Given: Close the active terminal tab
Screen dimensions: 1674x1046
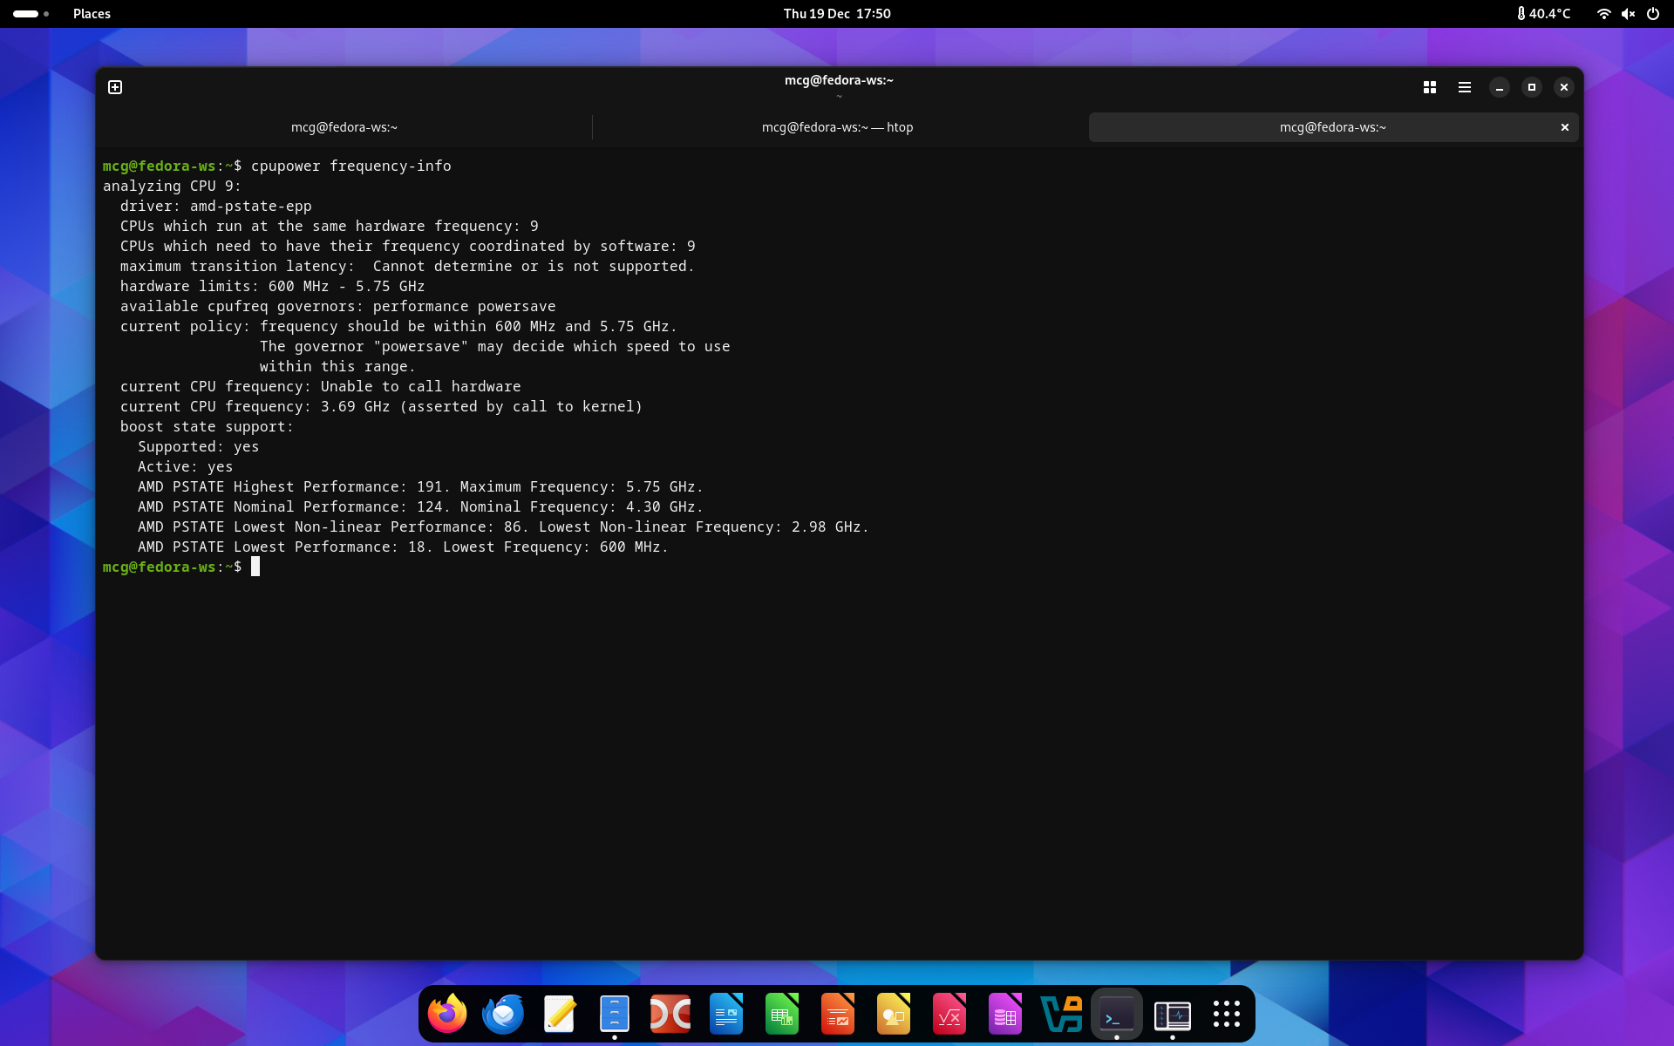Looking at the screenshot, I should point(1565,127).
